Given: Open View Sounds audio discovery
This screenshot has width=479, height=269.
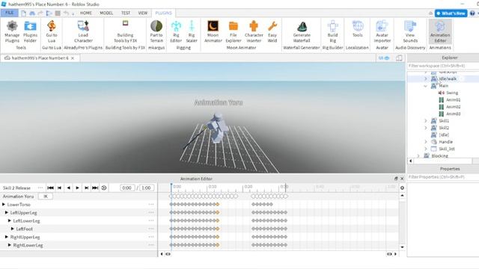Looking at the screenshot, I should (410, 31).
